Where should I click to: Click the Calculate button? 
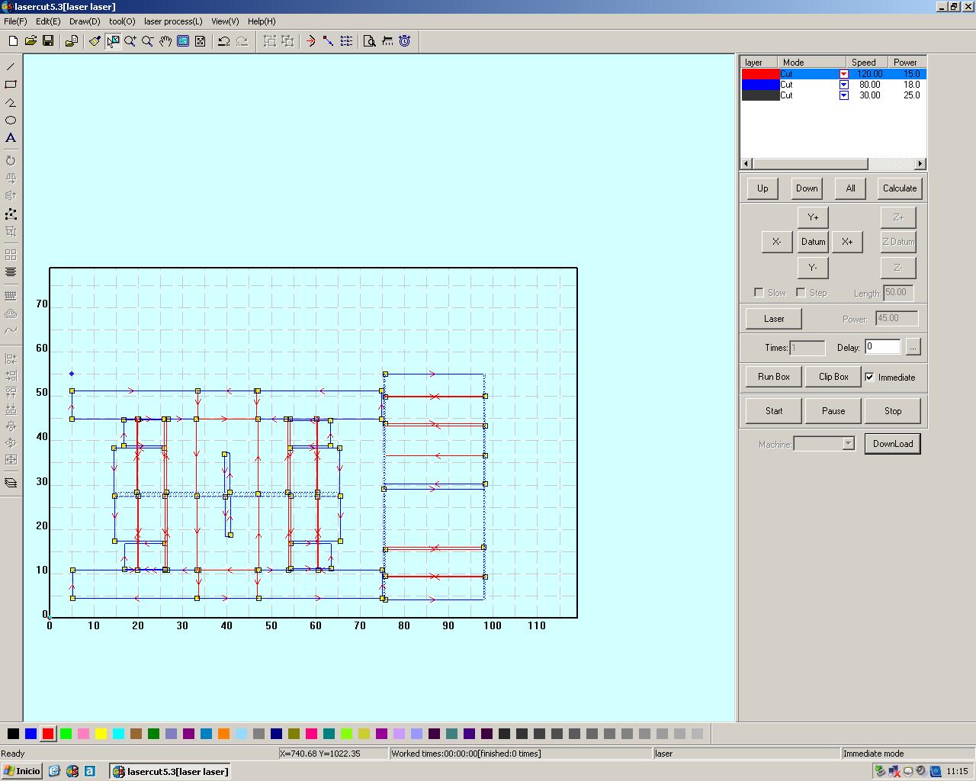(x=900, y=188)
